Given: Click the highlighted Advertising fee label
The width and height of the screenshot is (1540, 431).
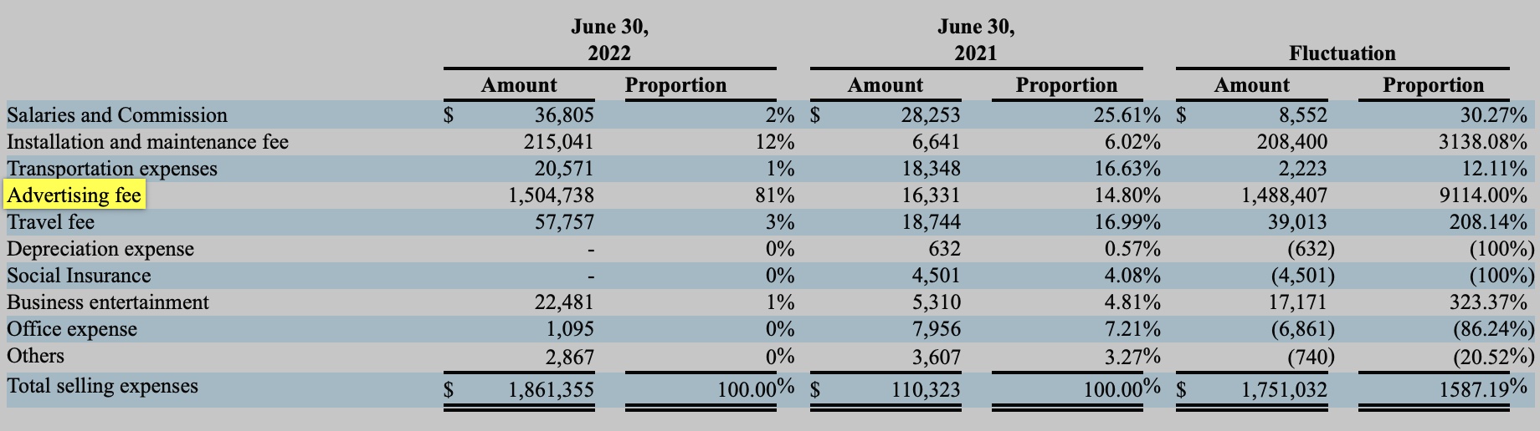Looking at the screenshot, I should coord(74,196).
